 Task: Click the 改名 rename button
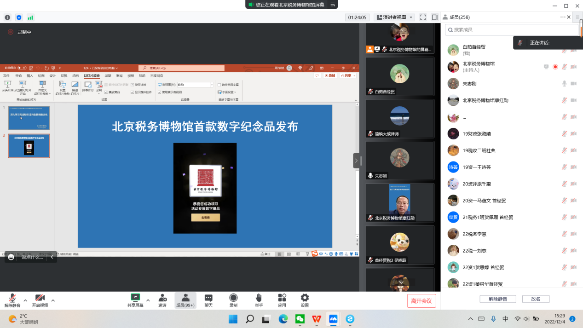[536, 299]
